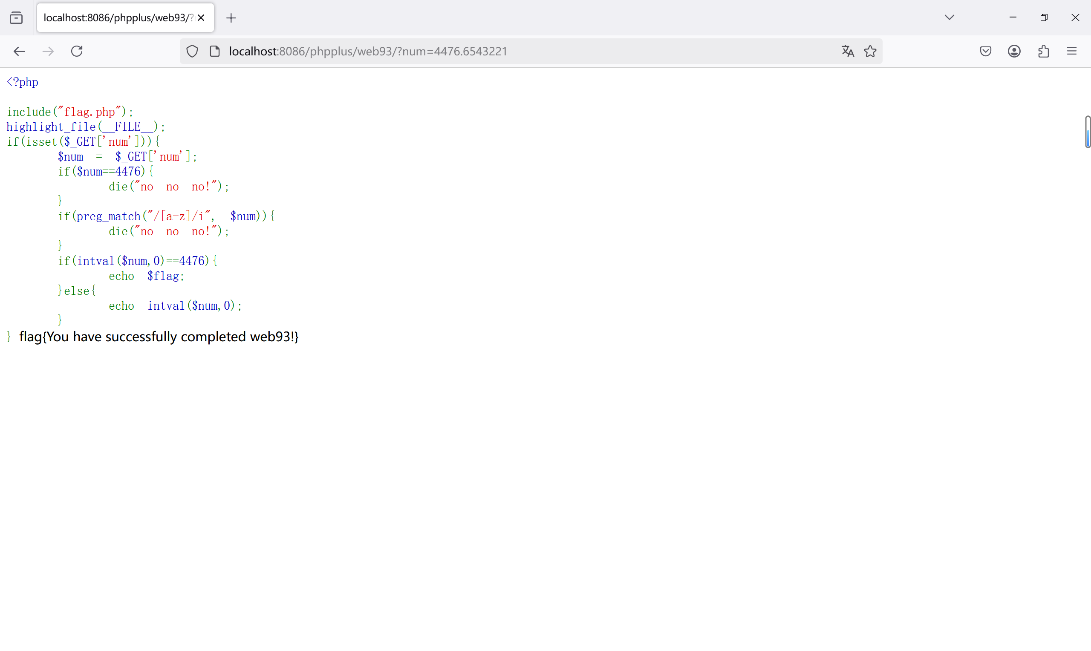
Task: Reload the current page
Action: 77,51
